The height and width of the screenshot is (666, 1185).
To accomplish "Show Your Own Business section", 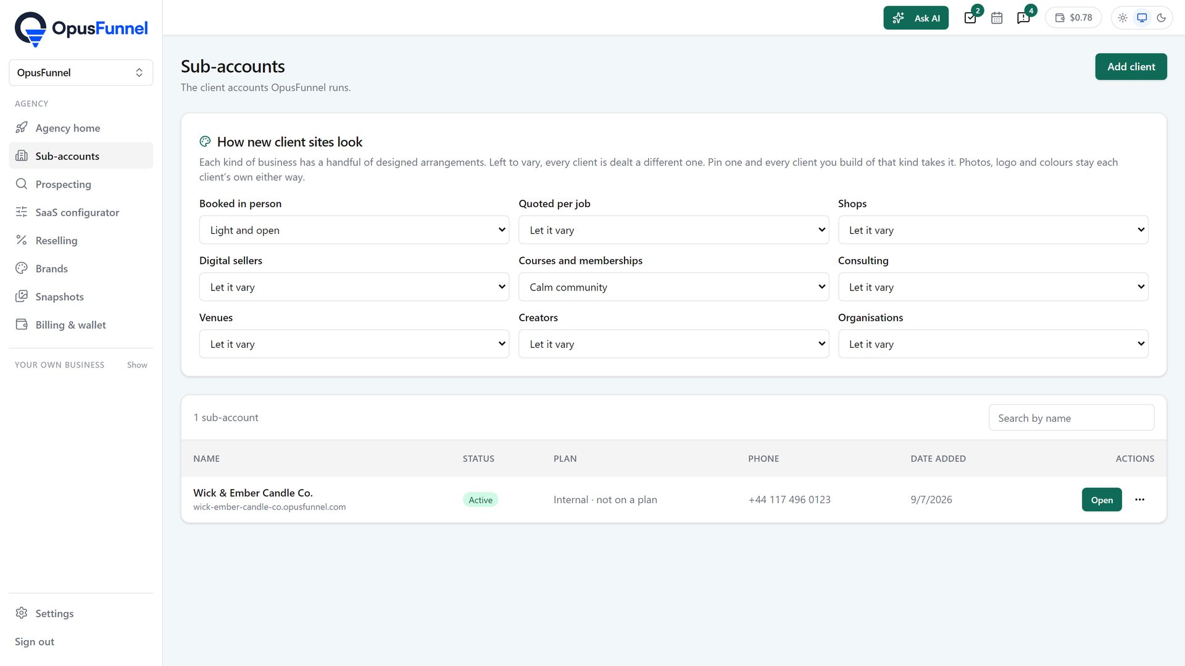I will click(137, 365).
